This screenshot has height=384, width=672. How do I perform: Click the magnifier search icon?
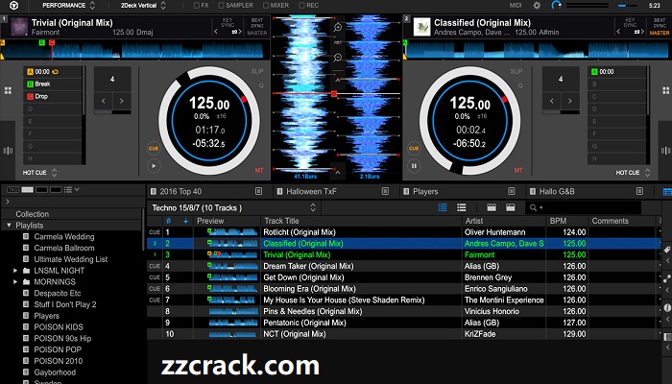click(533, 207)
